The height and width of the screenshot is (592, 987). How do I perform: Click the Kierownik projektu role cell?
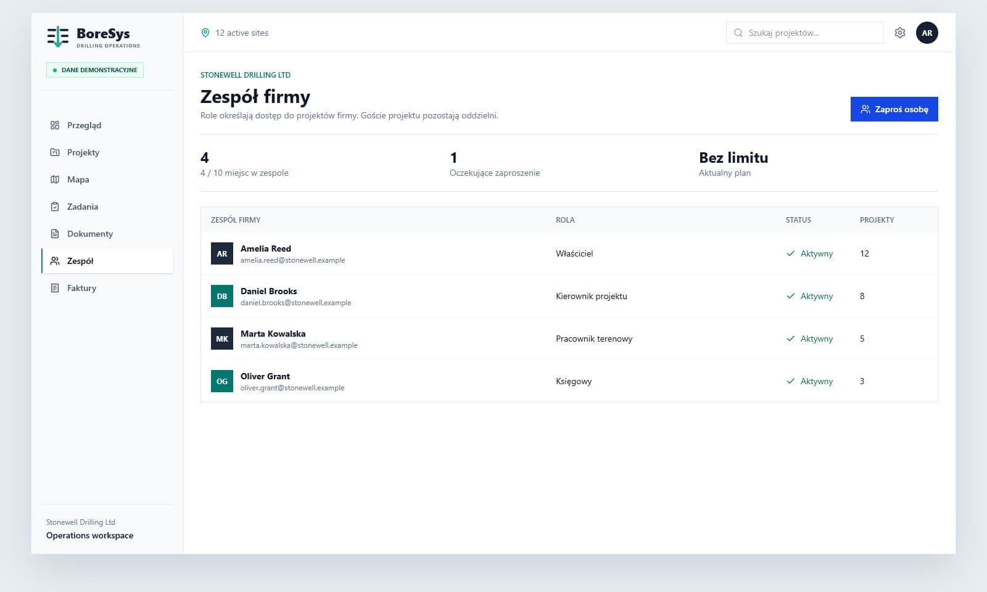(x=592, y=296)
